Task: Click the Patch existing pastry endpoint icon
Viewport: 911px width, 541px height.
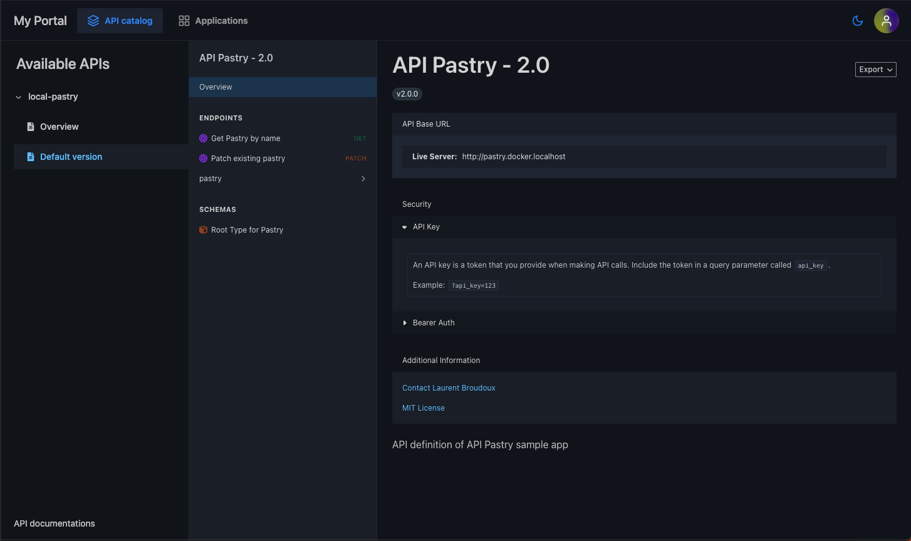Action: coord(203,158)
